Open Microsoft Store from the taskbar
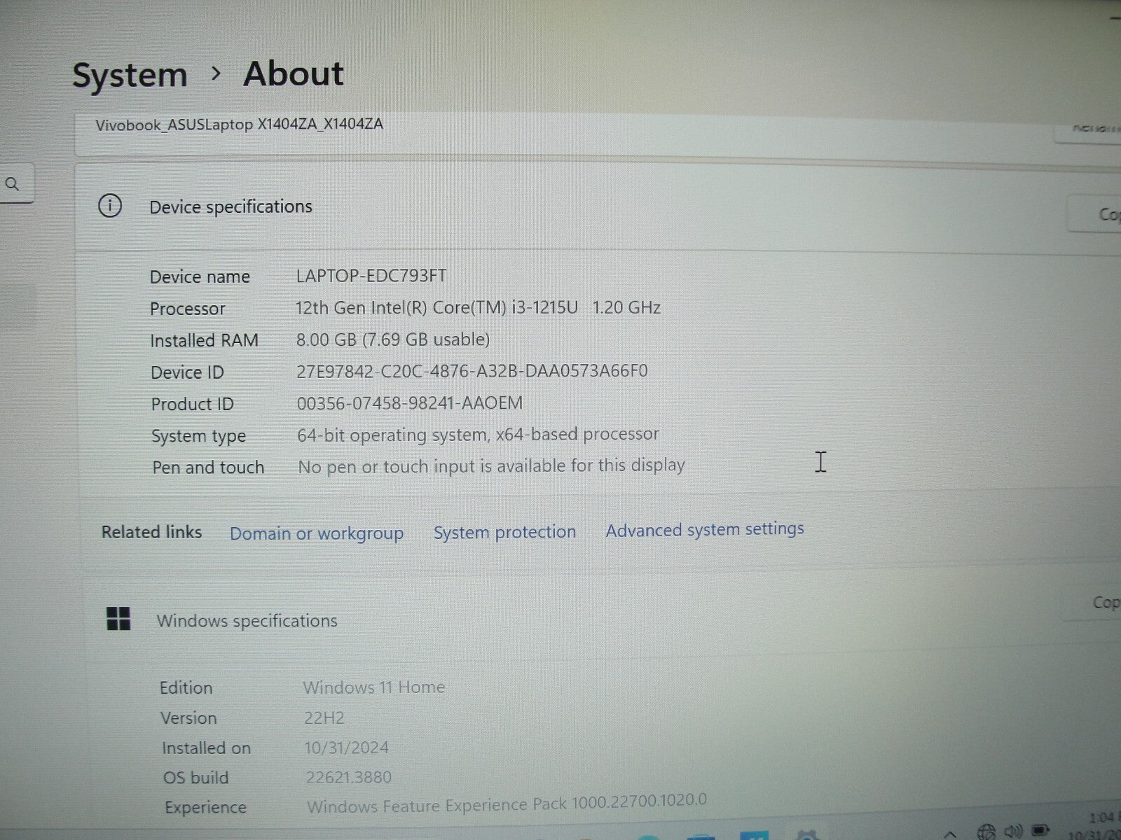The height and width of the screenshot is (840, 1121). (755, 835)
